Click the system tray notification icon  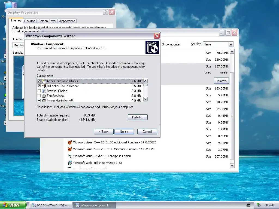259,205
